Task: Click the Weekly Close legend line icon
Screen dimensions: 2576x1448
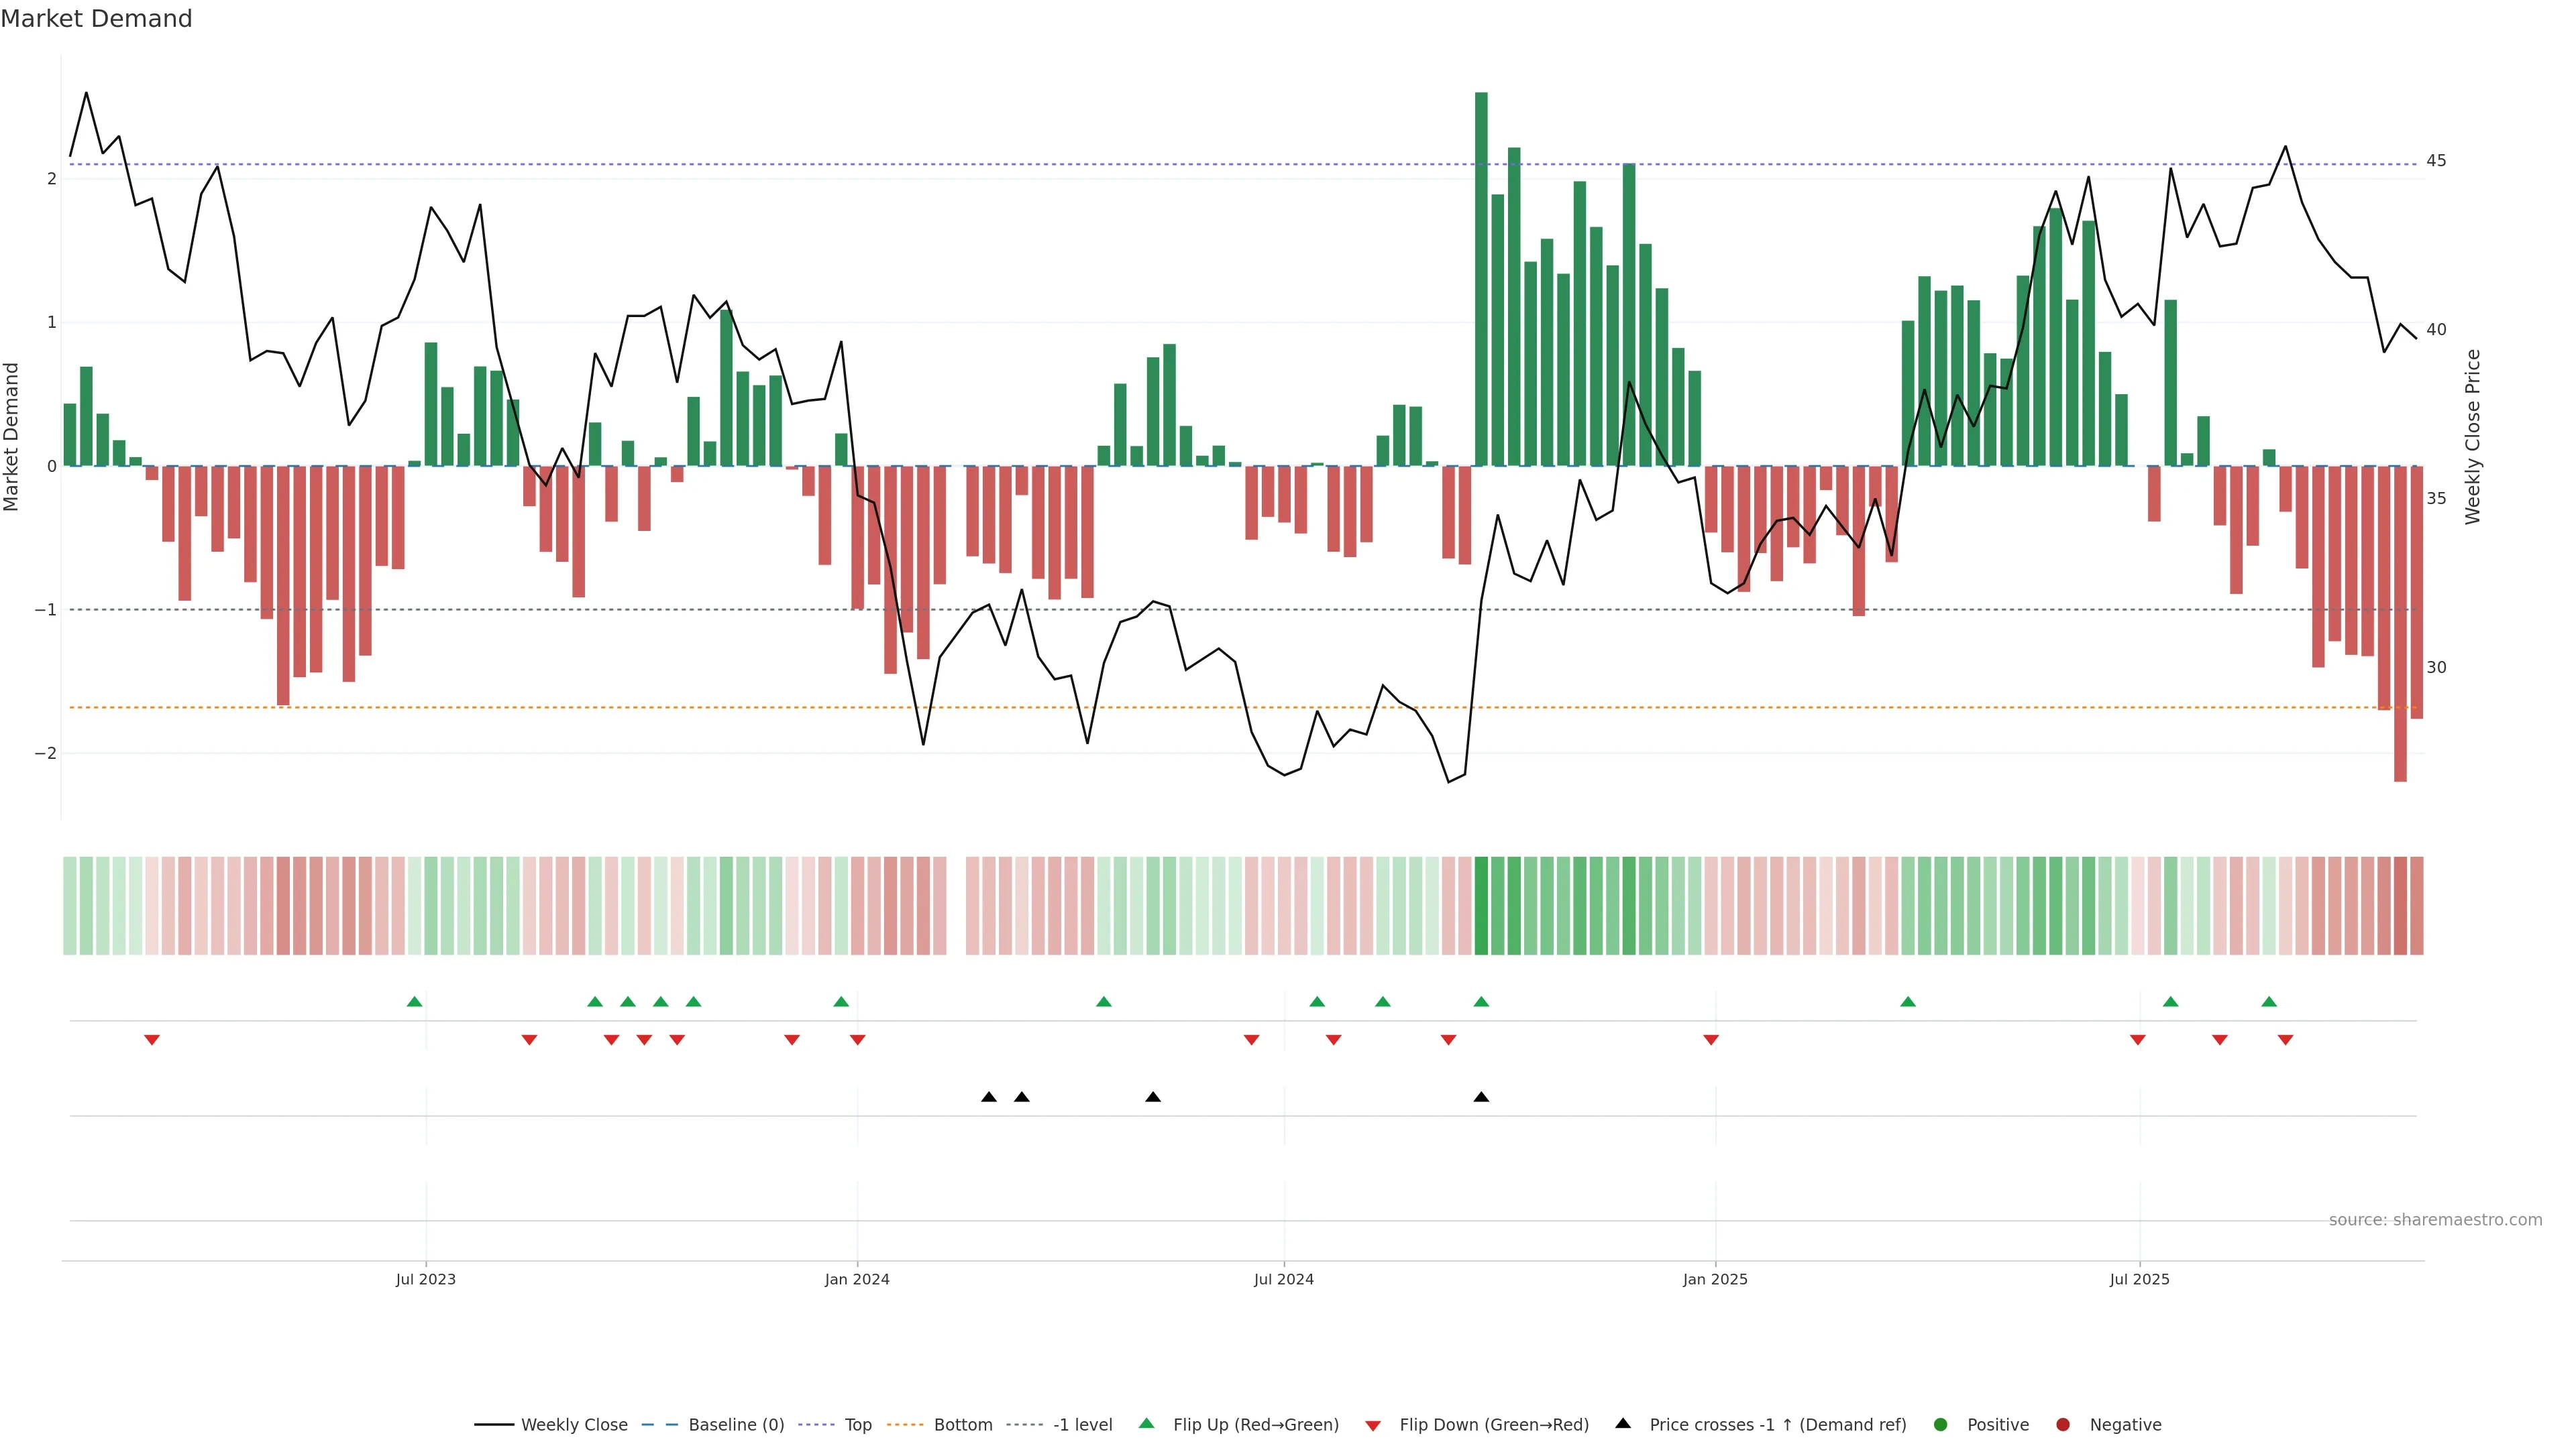Action: point(494,1424)
